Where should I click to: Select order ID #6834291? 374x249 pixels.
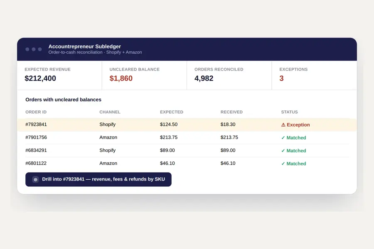pyautogui.click(x=36, y=150)
